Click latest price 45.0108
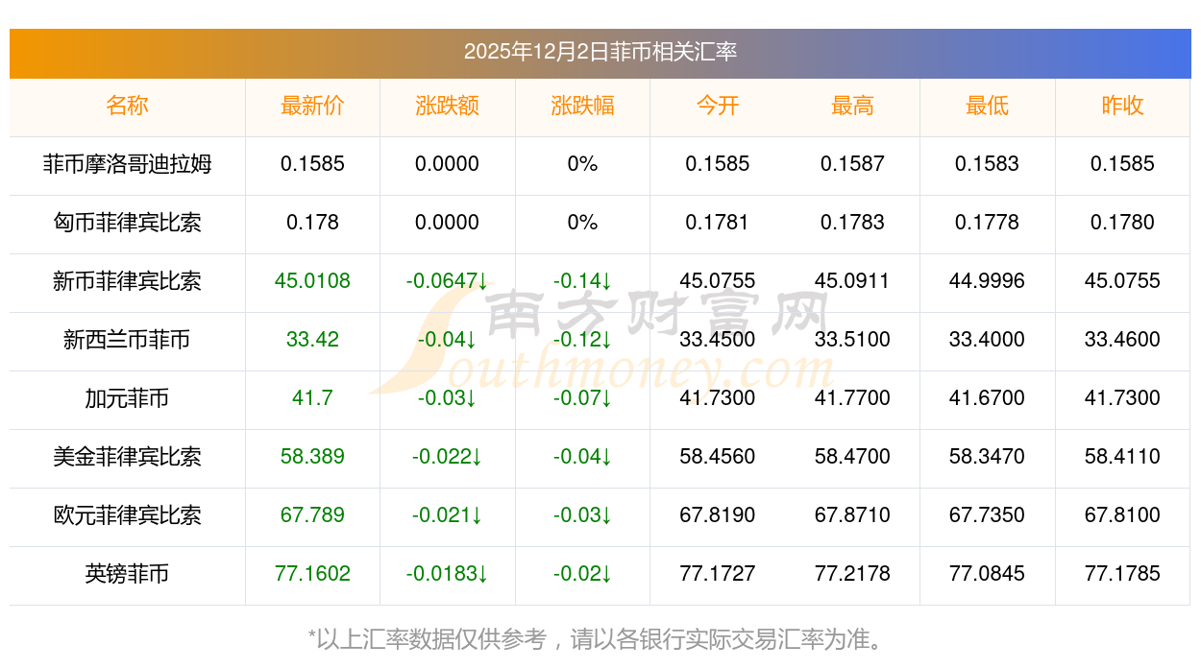The height and width of the screenshot is (669, 1201). (312, 281)
